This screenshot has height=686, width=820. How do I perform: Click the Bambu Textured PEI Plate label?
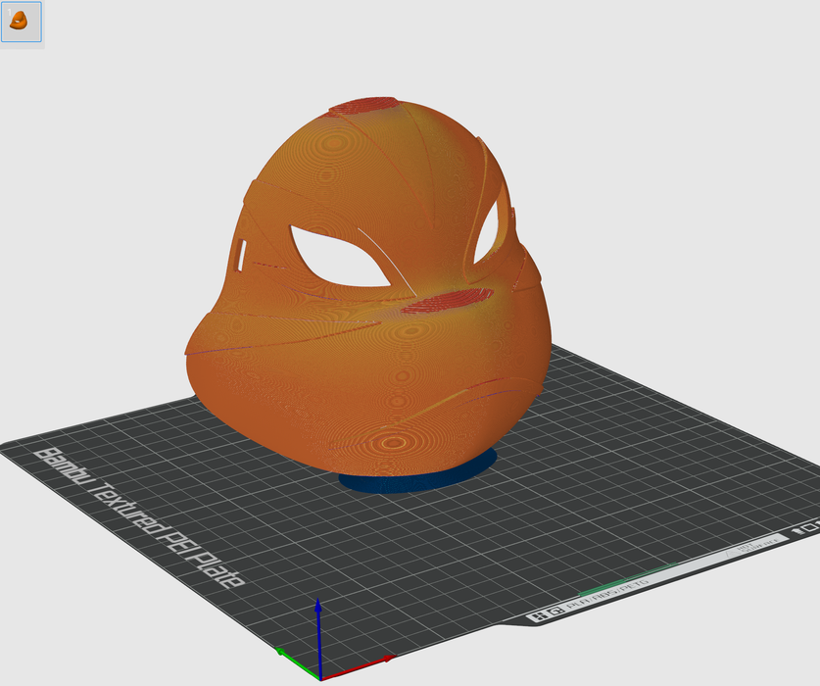coord(139,516)
